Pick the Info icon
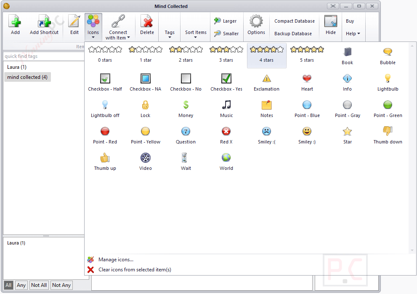The image size is (417, 294). (x=347, y=82)
